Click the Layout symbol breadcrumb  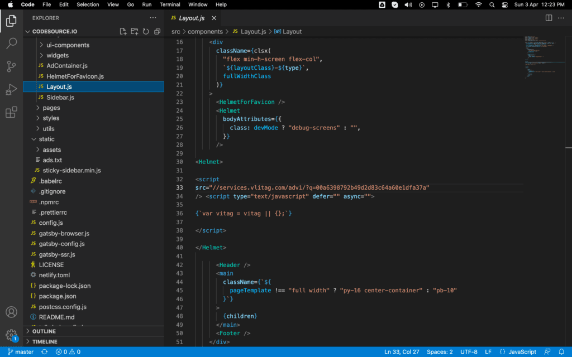pos(288,32)
